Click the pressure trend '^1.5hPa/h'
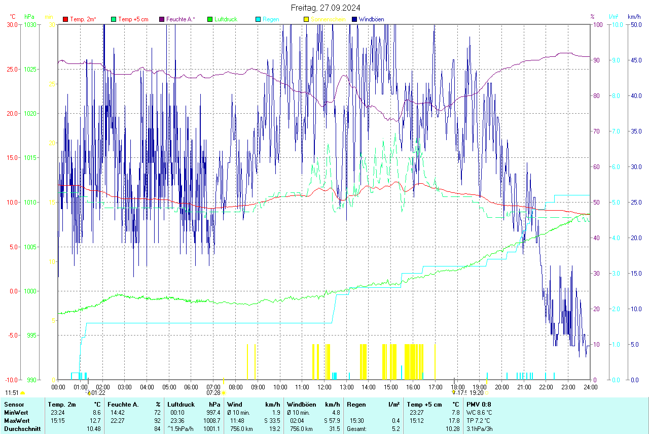 click(x=181, y=429)
